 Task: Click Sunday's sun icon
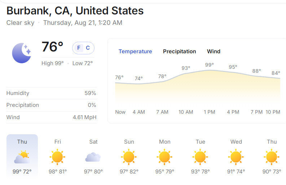click(x=129, y=157)
